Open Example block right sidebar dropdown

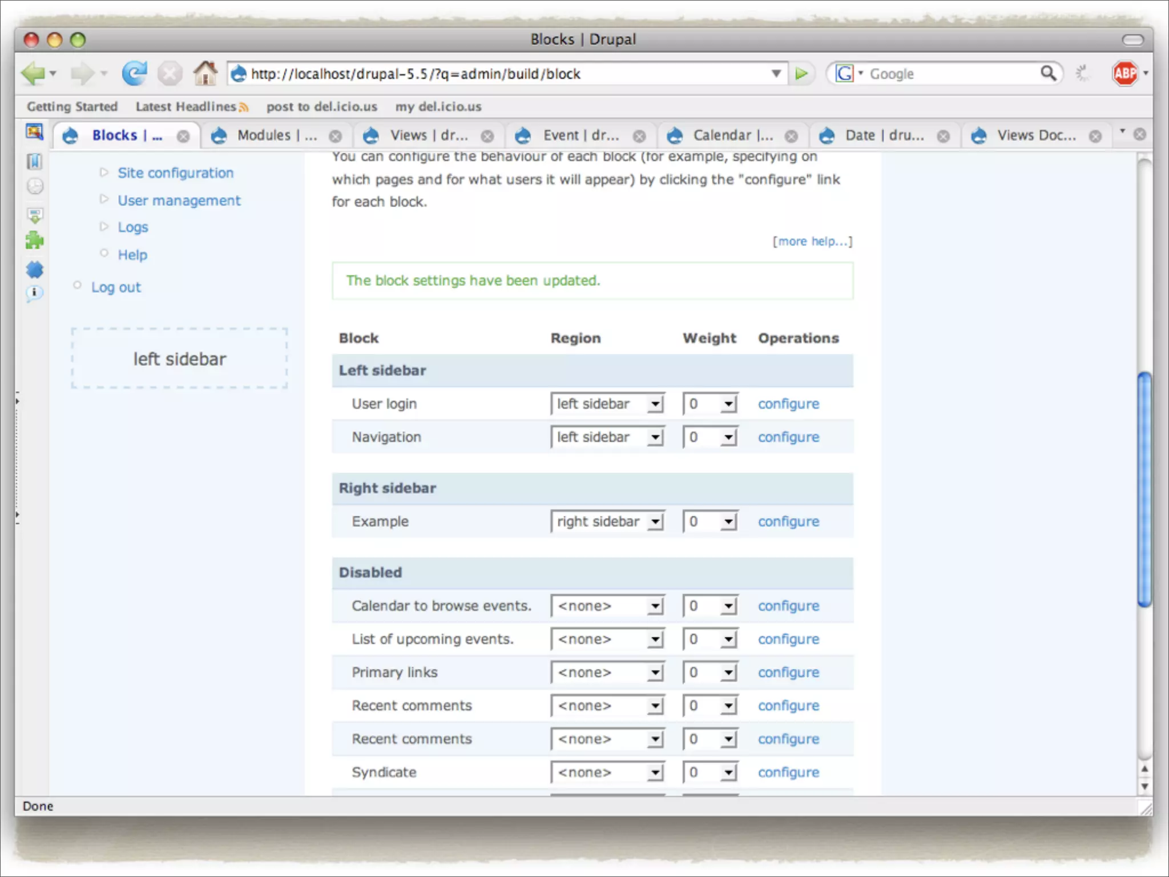[x=607, y=521]
